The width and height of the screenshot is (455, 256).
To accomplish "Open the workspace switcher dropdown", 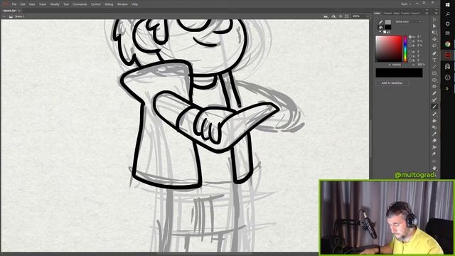I will click(x=406, y=4).
